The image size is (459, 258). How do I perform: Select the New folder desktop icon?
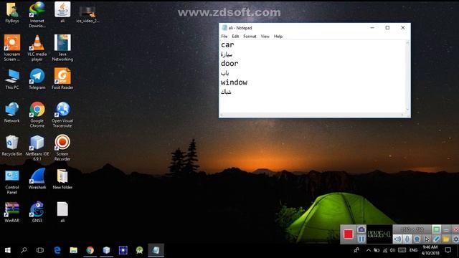(x=62, y=179)
